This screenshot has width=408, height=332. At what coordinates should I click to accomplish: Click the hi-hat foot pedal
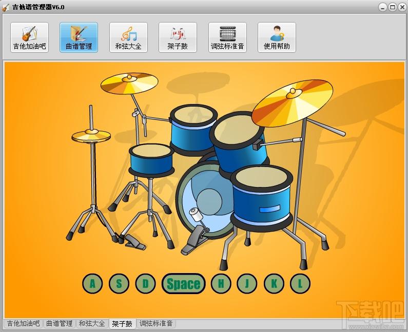(x=134, y=242)
